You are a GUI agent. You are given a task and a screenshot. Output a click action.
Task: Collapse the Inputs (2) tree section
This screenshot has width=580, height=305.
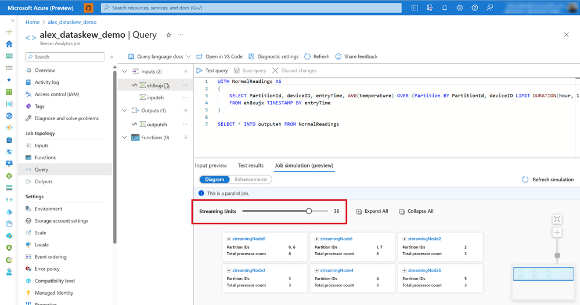coord(125,71)
